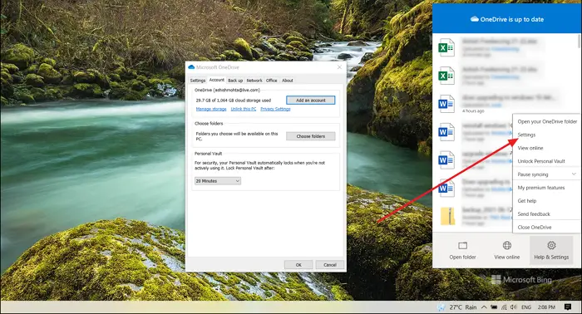Click the OneDrive cloud icon in dialog title bar

point(191,67)
